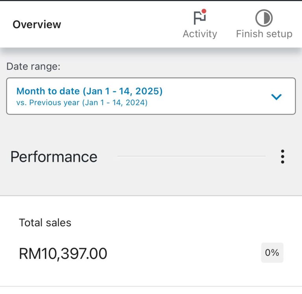Image resolution: width=302 pixels, height=294 pixels.
Task: Open the Total sales label
Action: coord(45,223)
